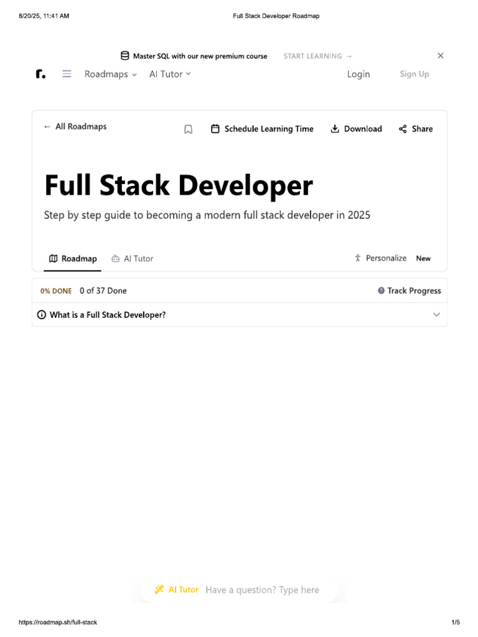
Task: Switch to the Roadmap tab
Action: click(73, 259)
